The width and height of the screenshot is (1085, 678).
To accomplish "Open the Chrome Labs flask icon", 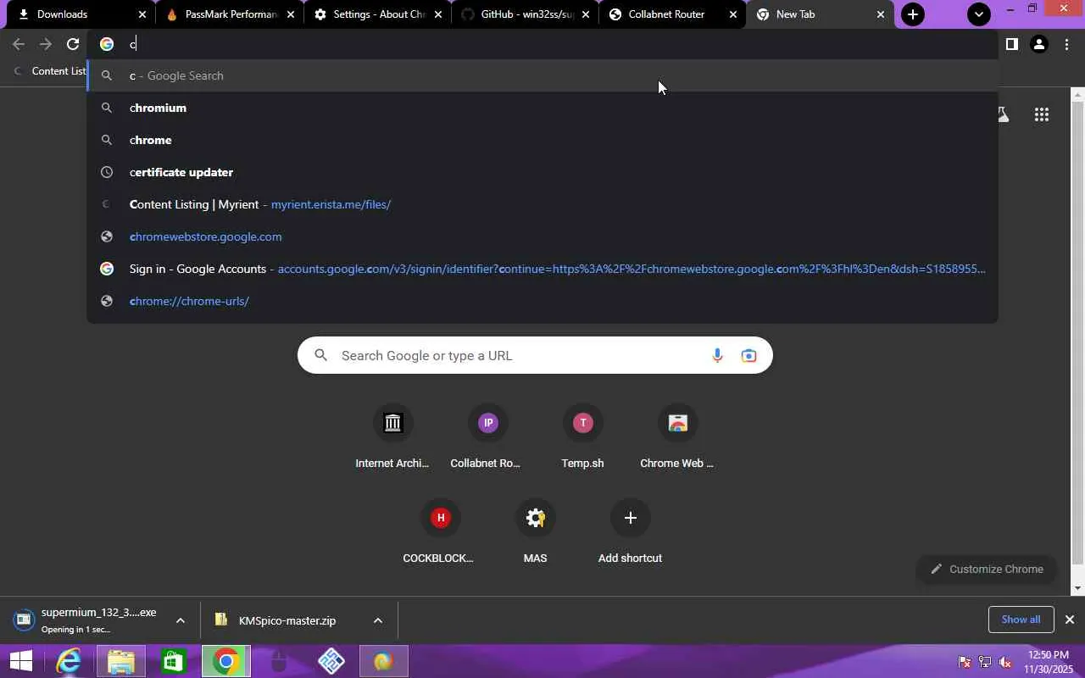I will [1004, 114].
